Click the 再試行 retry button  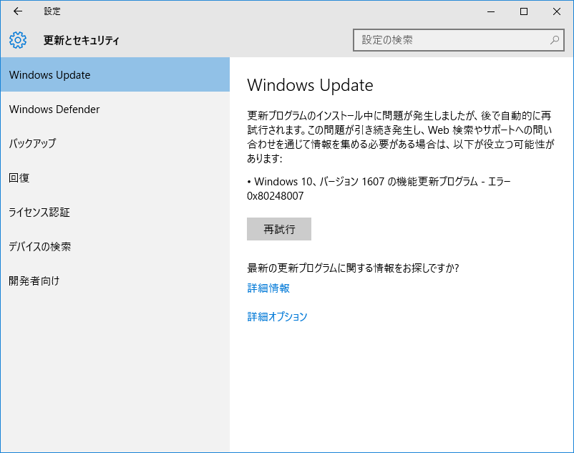[x=279, y=229]
